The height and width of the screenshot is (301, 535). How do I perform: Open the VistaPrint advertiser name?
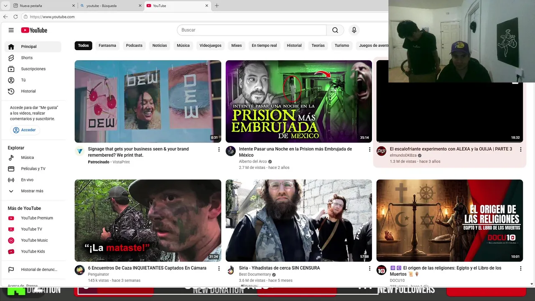tap(121, 162)
